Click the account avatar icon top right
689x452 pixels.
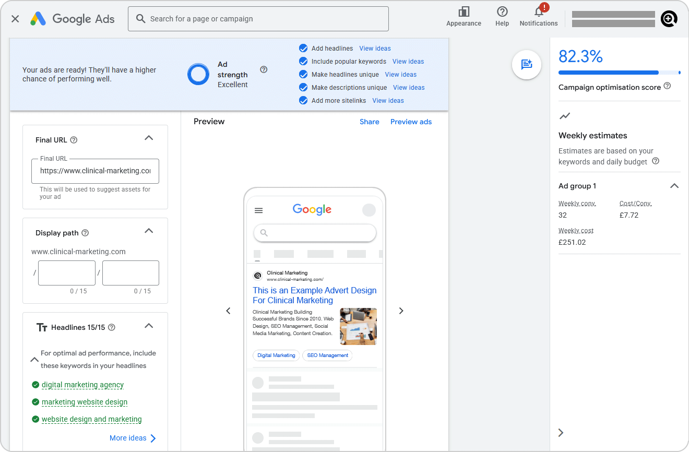pyautogui.click(x=669, y=18)
